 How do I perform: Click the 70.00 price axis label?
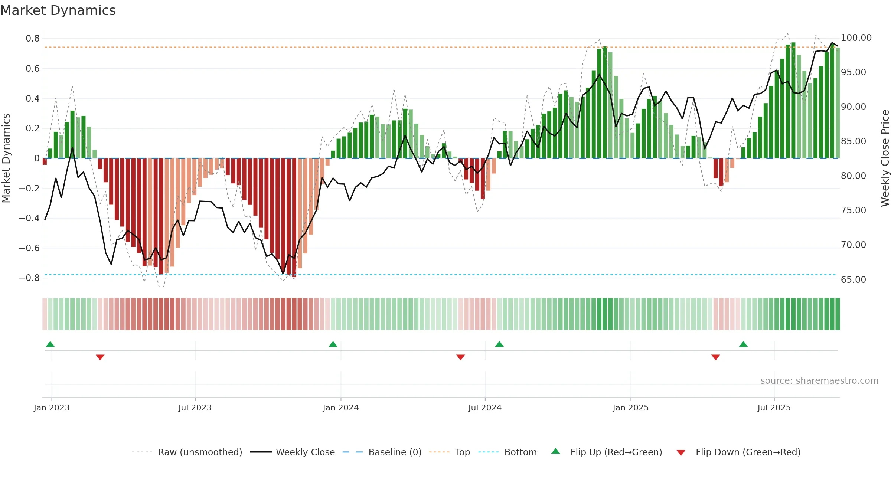pyautogui.click(x=854, y=245)
